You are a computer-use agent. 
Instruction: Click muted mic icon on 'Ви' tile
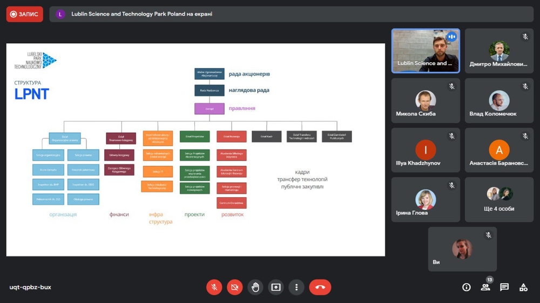point(488,235)
